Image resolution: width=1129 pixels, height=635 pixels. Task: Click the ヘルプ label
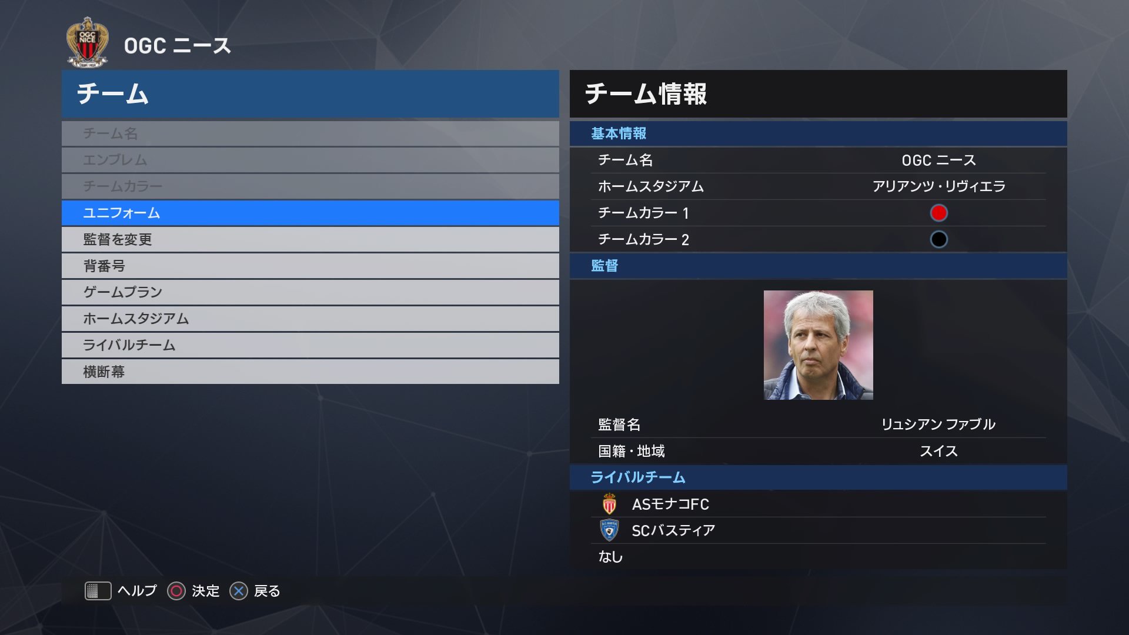click(x=138, y=591)
